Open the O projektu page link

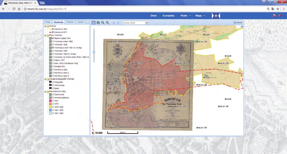coord(168,16)
